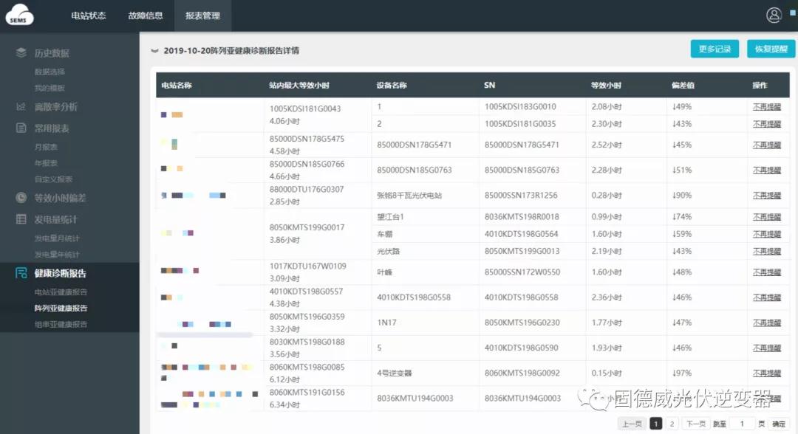Screen dimensions: 798x434
Task: Click the 健康诊断报告 report icon
Action: click(21, 273)
